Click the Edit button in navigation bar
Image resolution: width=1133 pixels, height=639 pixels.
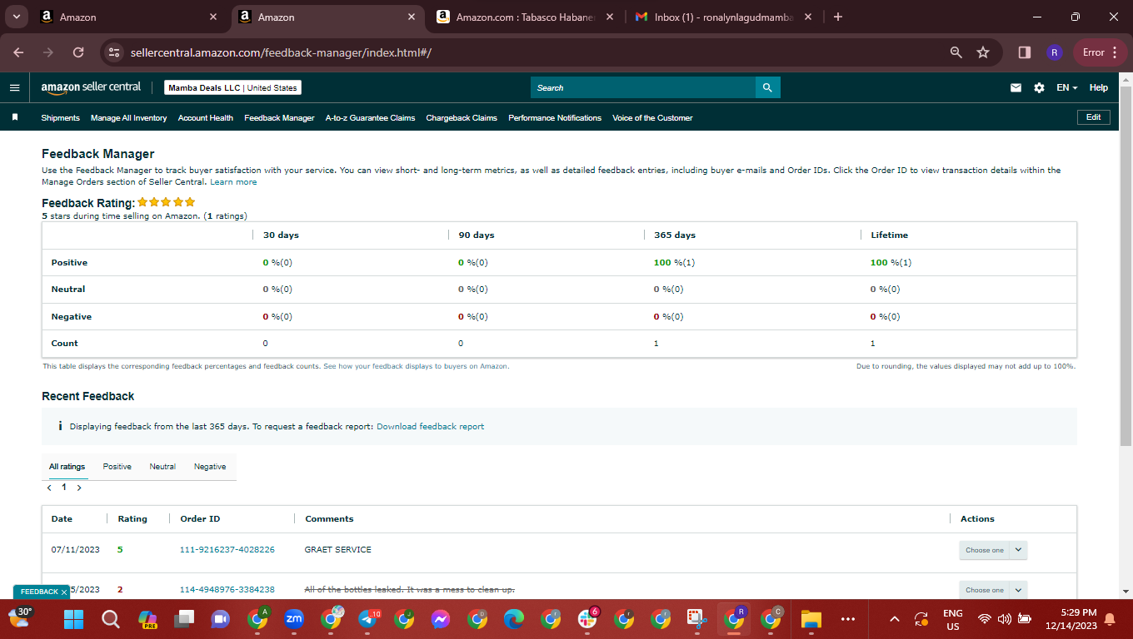[x=1094, y=117]
